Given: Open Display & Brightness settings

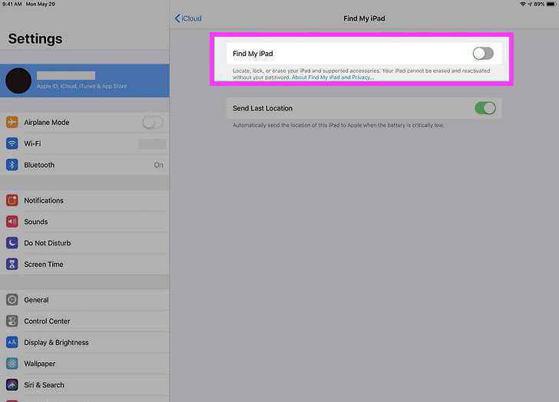Looking at the screenshot, I should [84, 342].
